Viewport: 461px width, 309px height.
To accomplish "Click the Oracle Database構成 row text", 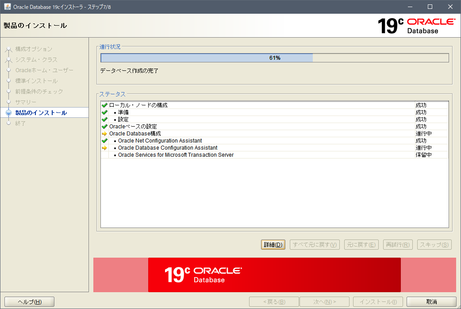I will (135, 133).
